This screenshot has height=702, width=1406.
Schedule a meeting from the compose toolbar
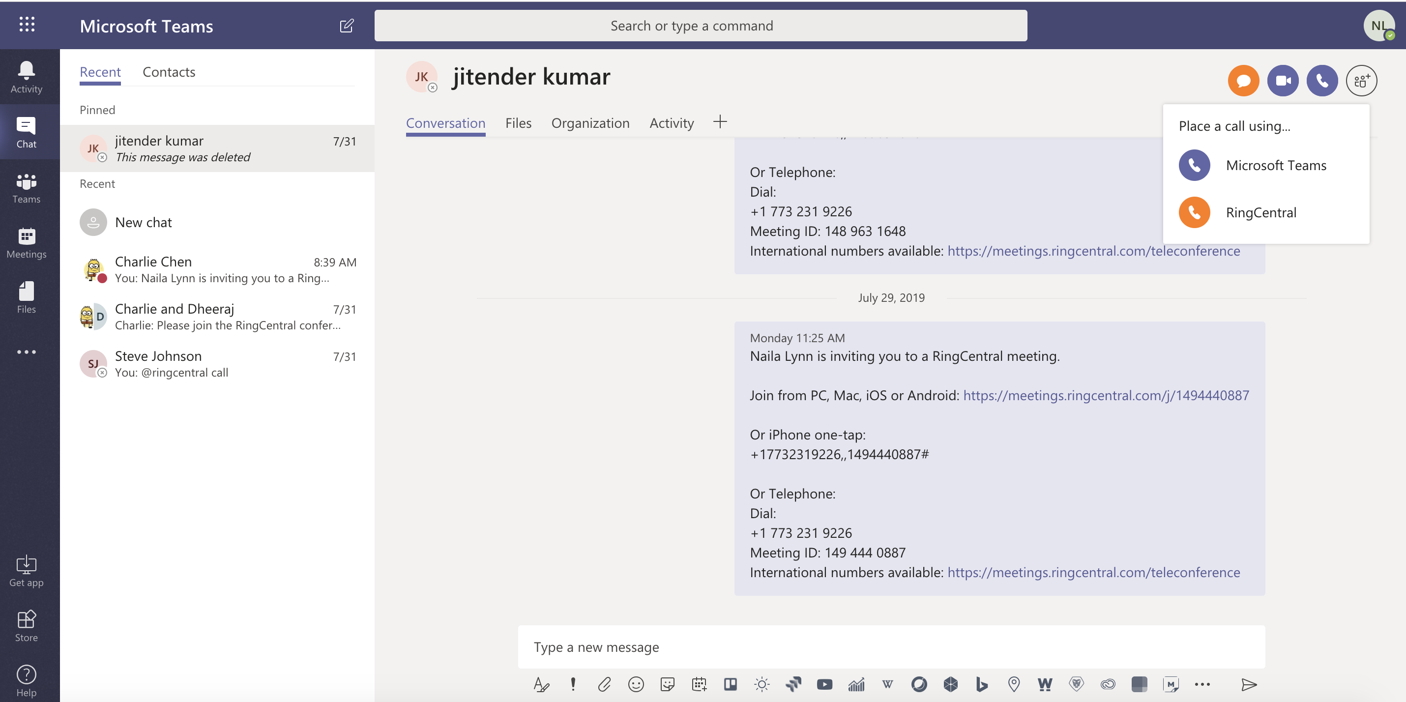pyautogui.click(x=699, y=684)
